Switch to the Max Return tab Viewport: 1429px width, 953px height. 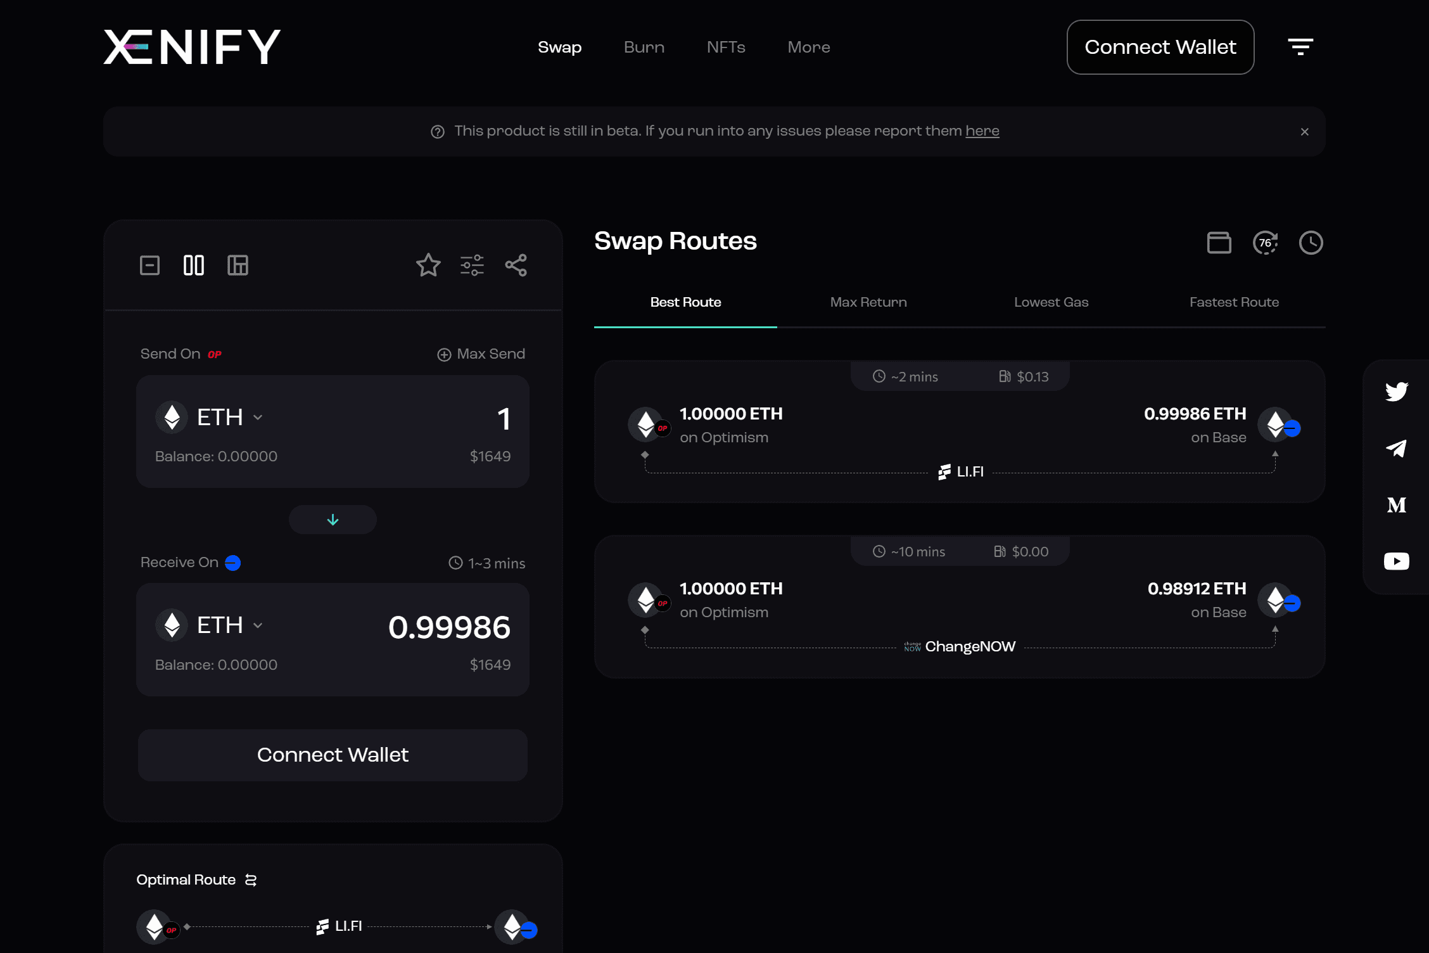coord(868,302)
